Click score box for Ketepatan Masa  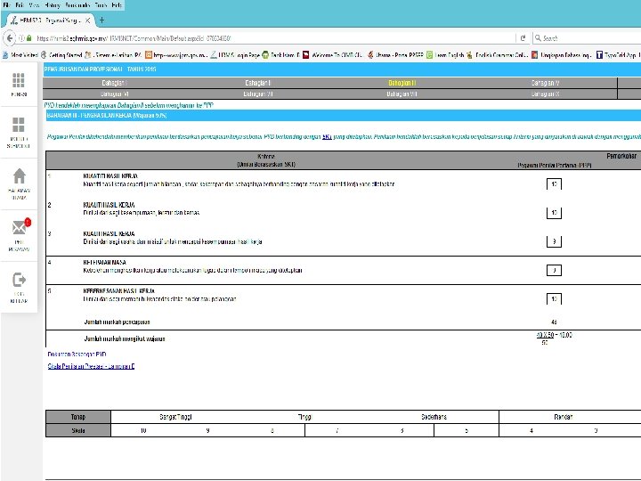[554, 270]
